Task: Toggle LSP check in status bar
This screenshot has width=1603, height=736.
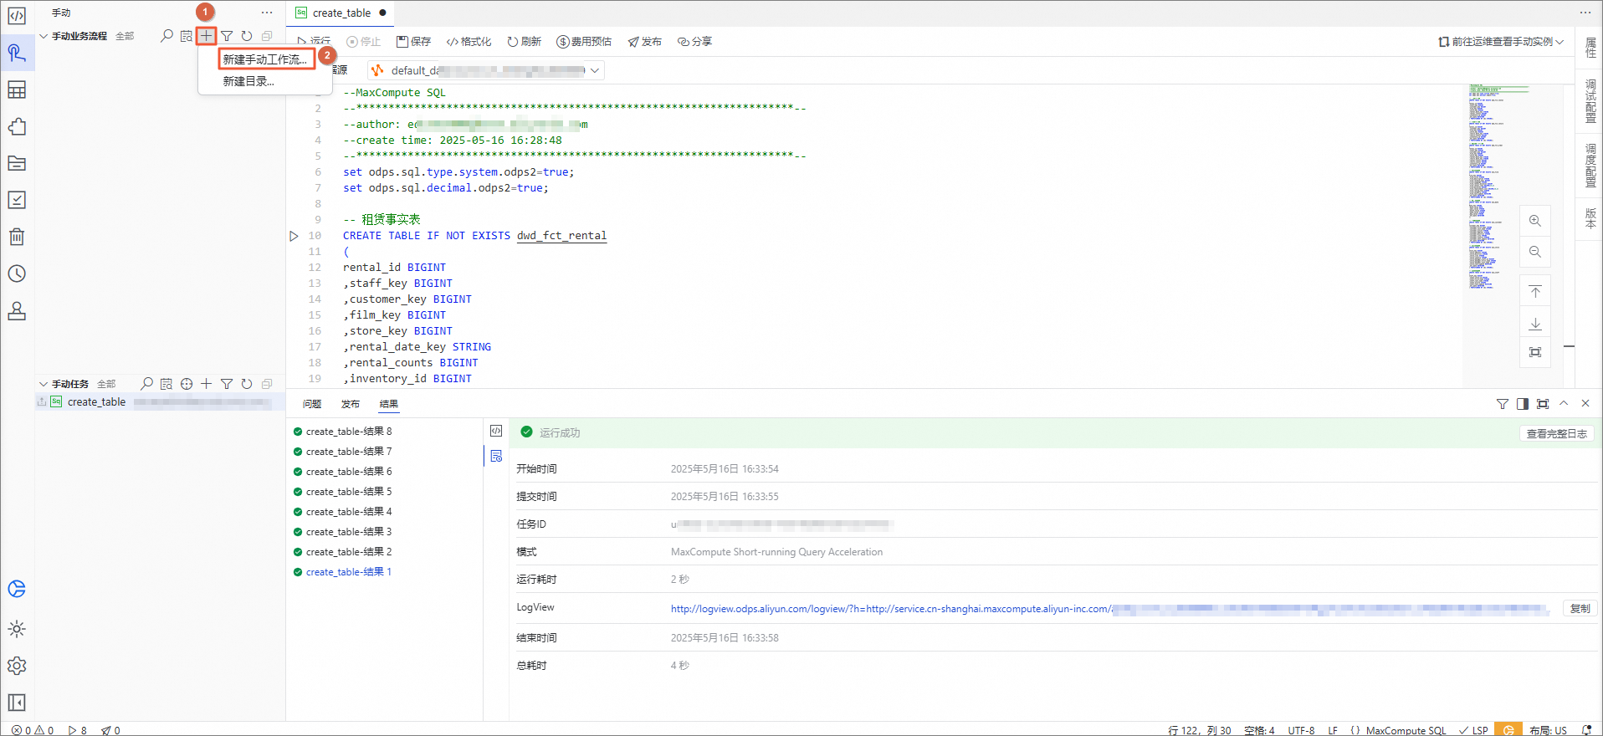Action: (x=1474, y=730)
